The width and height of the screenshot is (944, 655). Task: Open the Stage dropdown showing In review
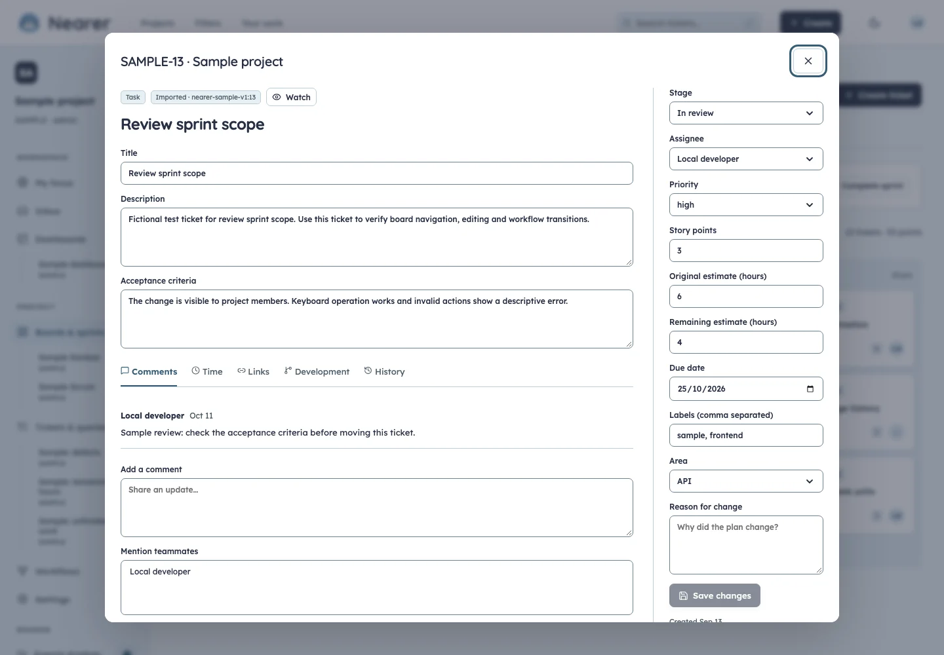(746, 113)
